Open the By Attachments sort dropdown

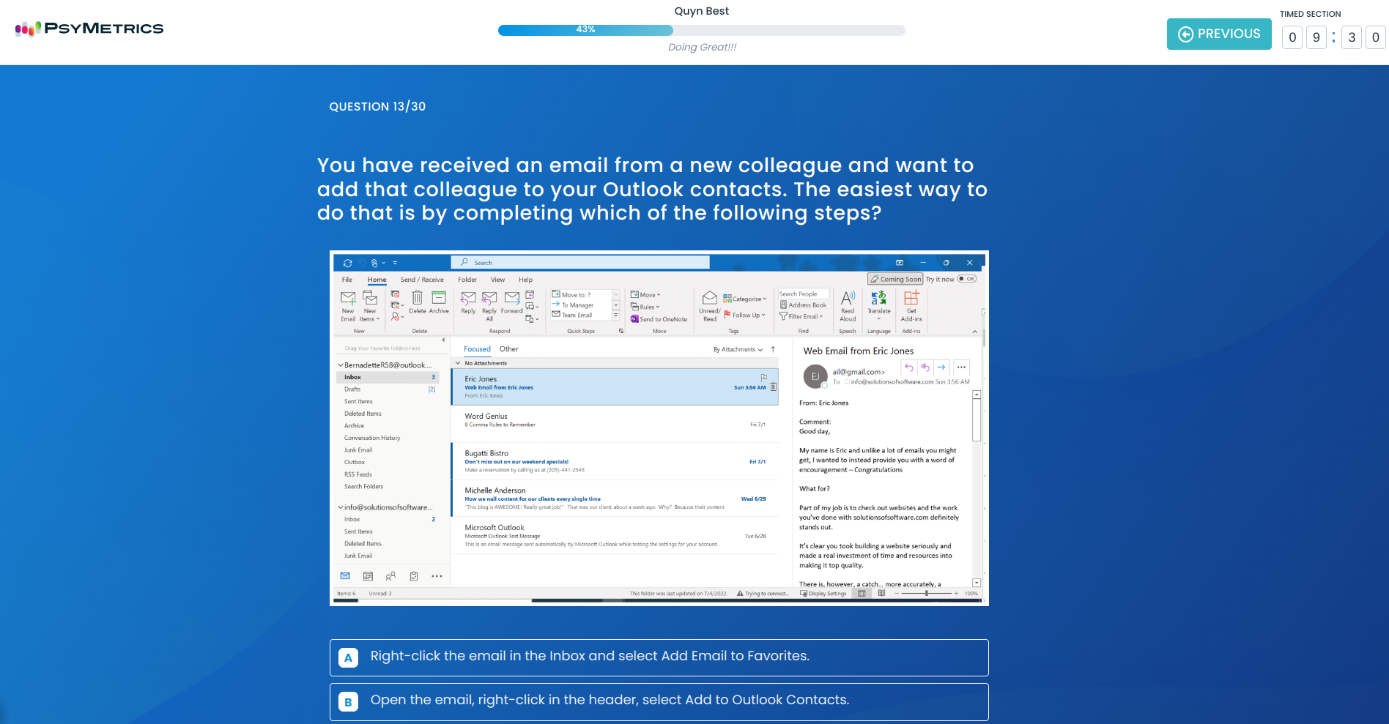pyautogui.click(x=738, y=350)
